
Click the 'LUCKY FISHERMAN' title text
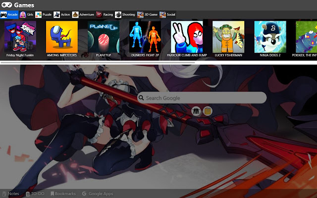[x=228, y=55]
